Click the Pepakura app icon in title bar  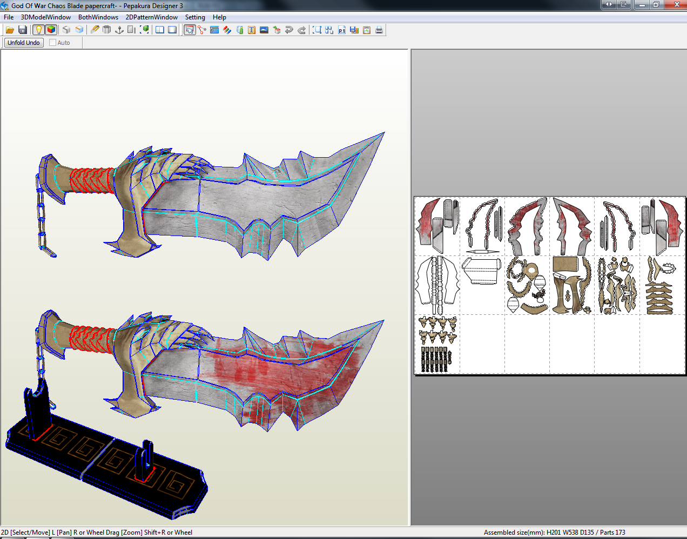coord(5,5)
